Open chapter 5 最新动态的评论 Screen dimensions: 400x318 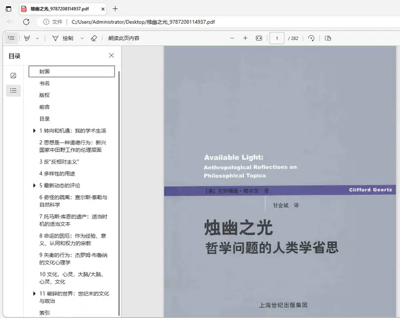click(59, 186)
